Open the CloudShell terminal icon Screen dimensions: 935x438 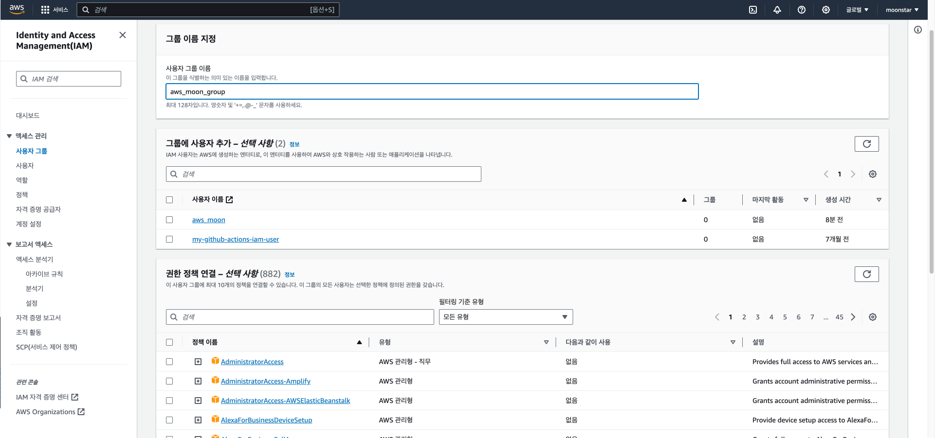click(753, 10)
